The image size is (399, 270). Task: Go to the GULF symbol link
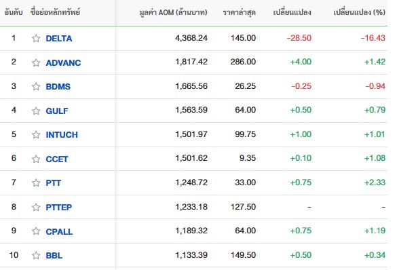click(57, 111)
